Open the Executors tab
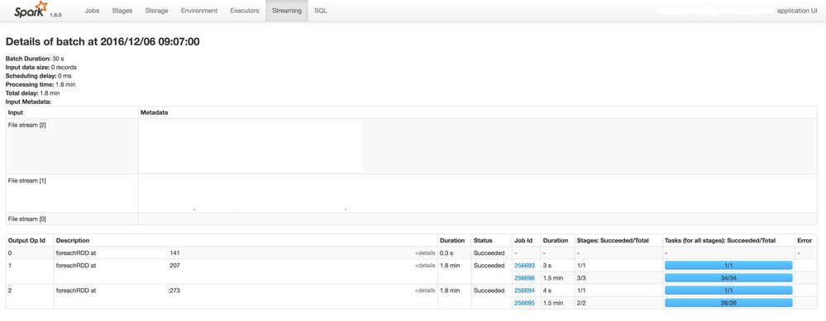Viewport: 826px width, 321px height. coord(245,11)
